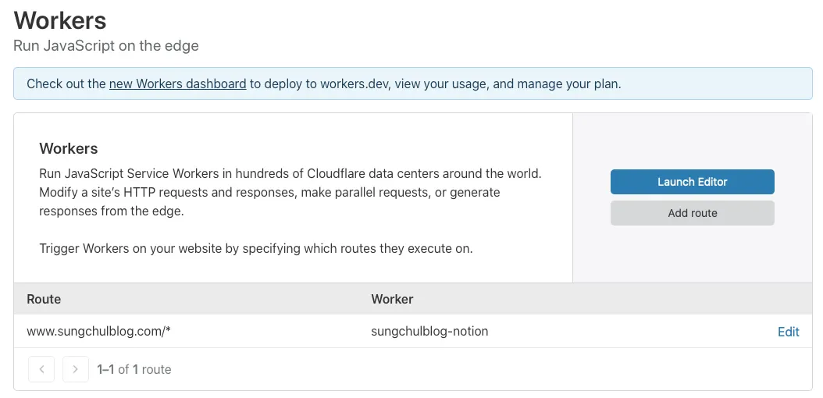Open the new Workers dashboard link
This screenshot has height=398, width=823.
click(x=177, y=84)
